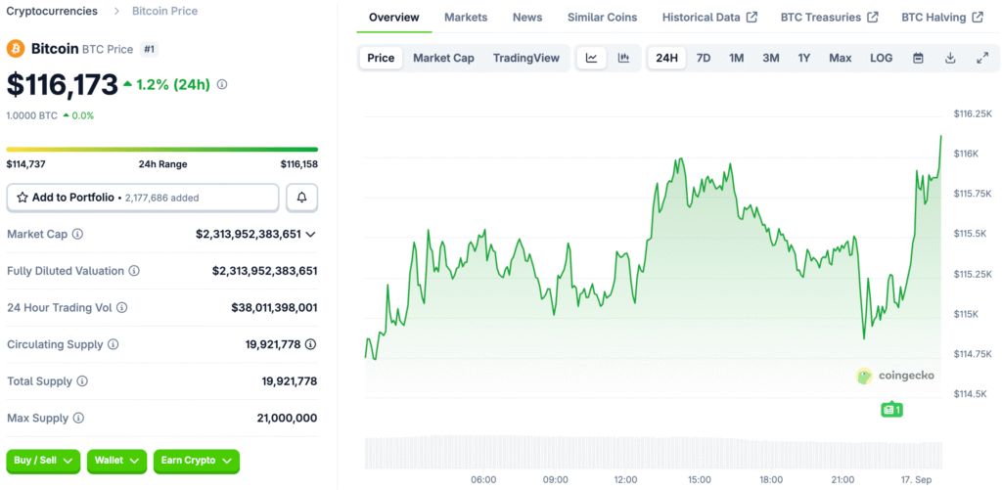
Task: Click the #1 rank badge
Action: pos(149,49)
